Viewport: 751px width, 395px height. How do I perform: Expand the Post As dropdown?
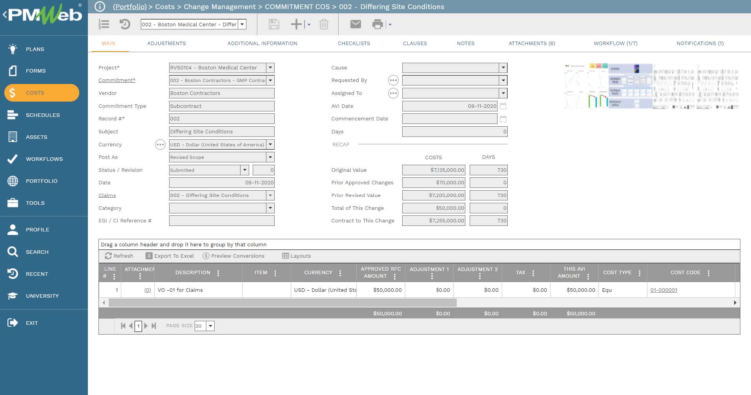[270, 157]
